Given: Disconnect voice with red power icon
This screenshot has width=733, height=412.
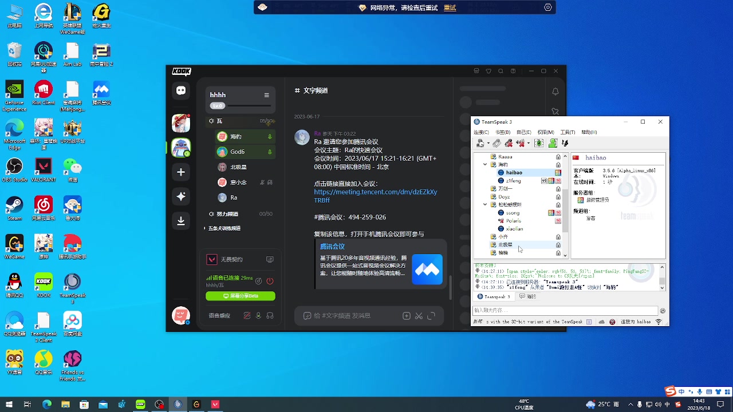Looking at the screenshot, I should point(270,281).
